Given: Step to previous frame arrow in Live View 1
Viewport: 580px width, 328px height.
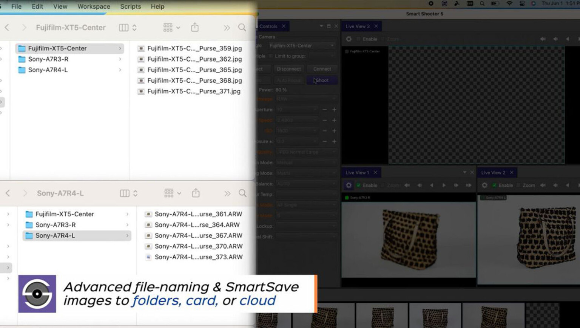Looking at the screenshot, I should (432, 185).
